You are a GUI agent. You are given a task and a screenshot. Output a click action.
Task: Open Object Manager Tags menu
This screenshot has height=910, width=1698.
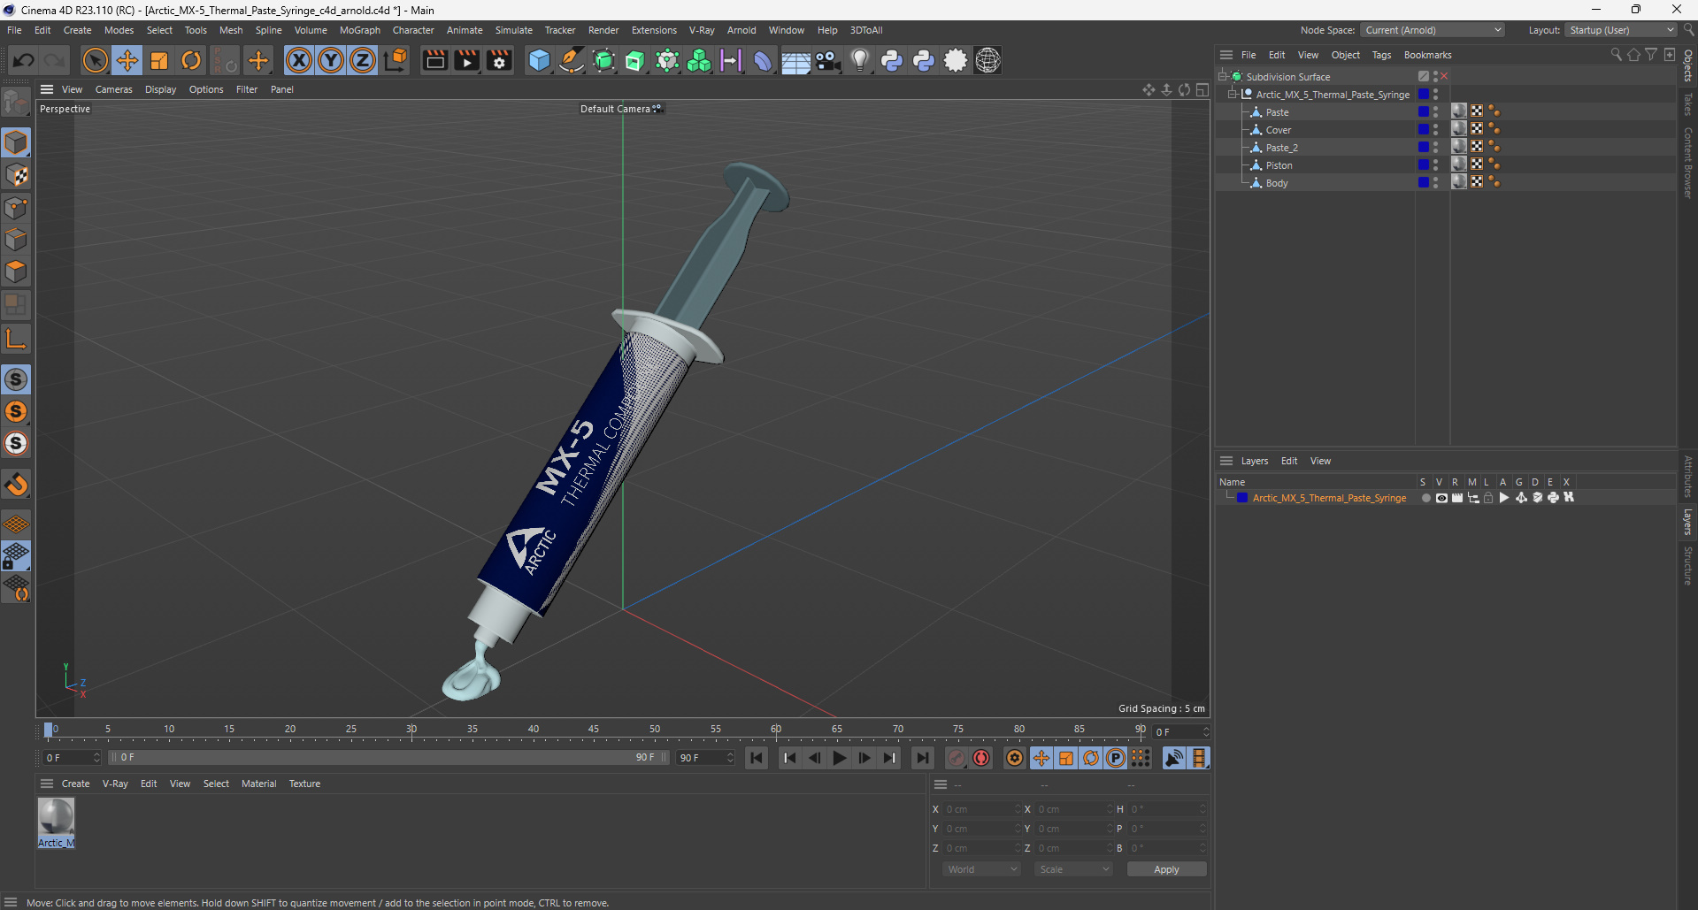pos(1381,55)
